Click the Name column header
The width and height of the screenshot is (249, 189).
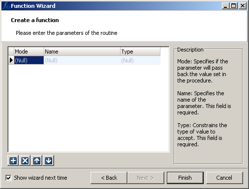[82, 52]
